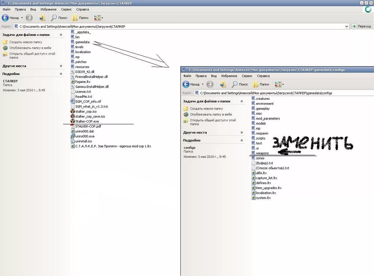Select D3DX9_42.dll file

(82, 72)
